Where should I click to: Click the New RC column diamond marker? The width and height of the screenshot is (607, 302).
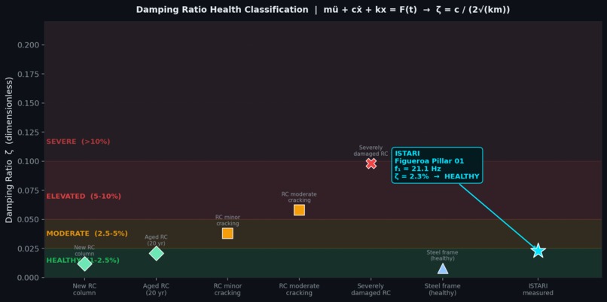(x=84, y=264)
